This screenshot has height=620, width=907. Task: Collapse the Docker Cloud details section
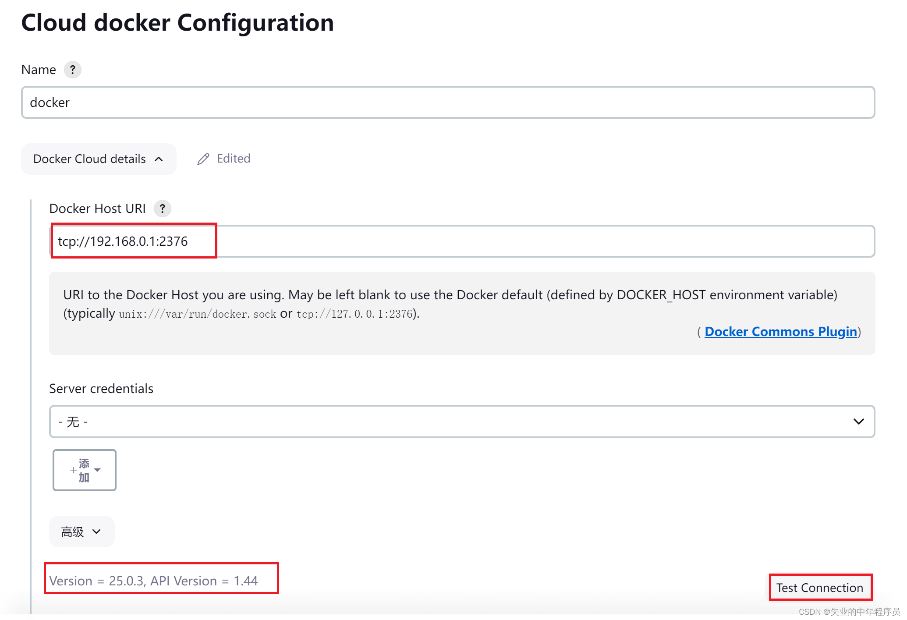click(99, 159)
